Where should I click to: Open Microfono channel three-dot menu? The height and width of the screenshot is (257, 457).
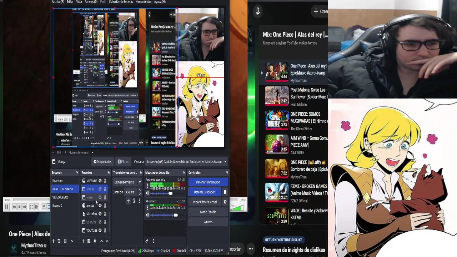[x=147, y=208]
